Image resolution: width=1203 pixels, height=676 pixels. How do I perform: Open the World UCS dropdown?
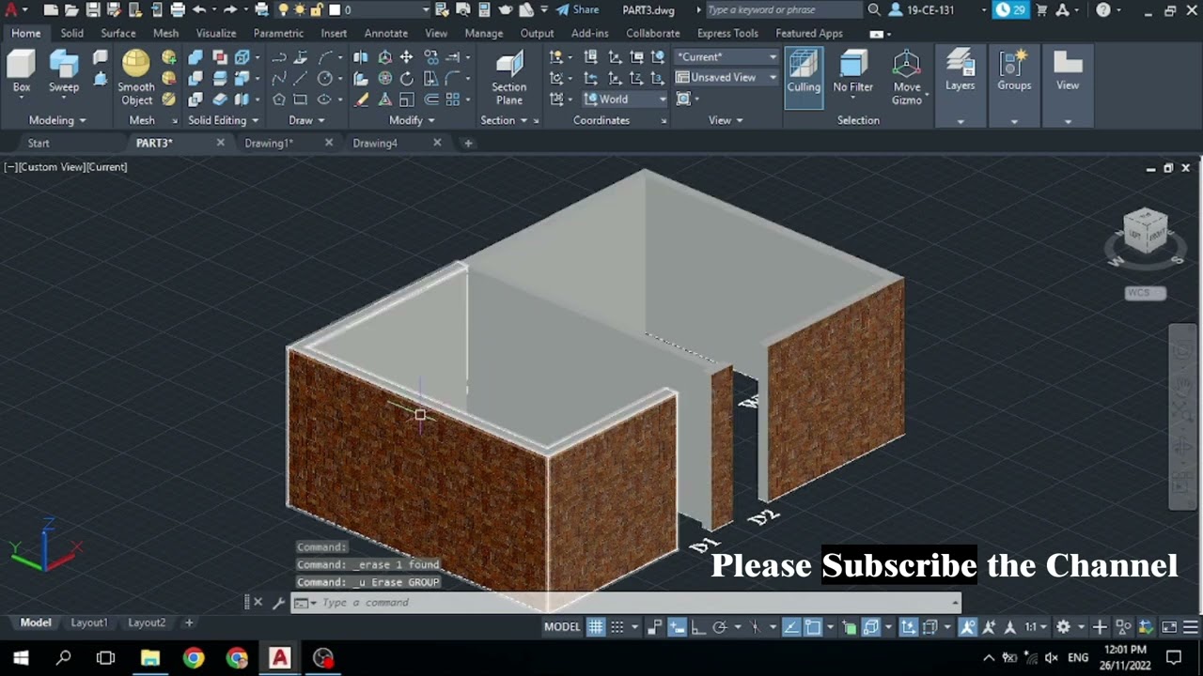625,99
